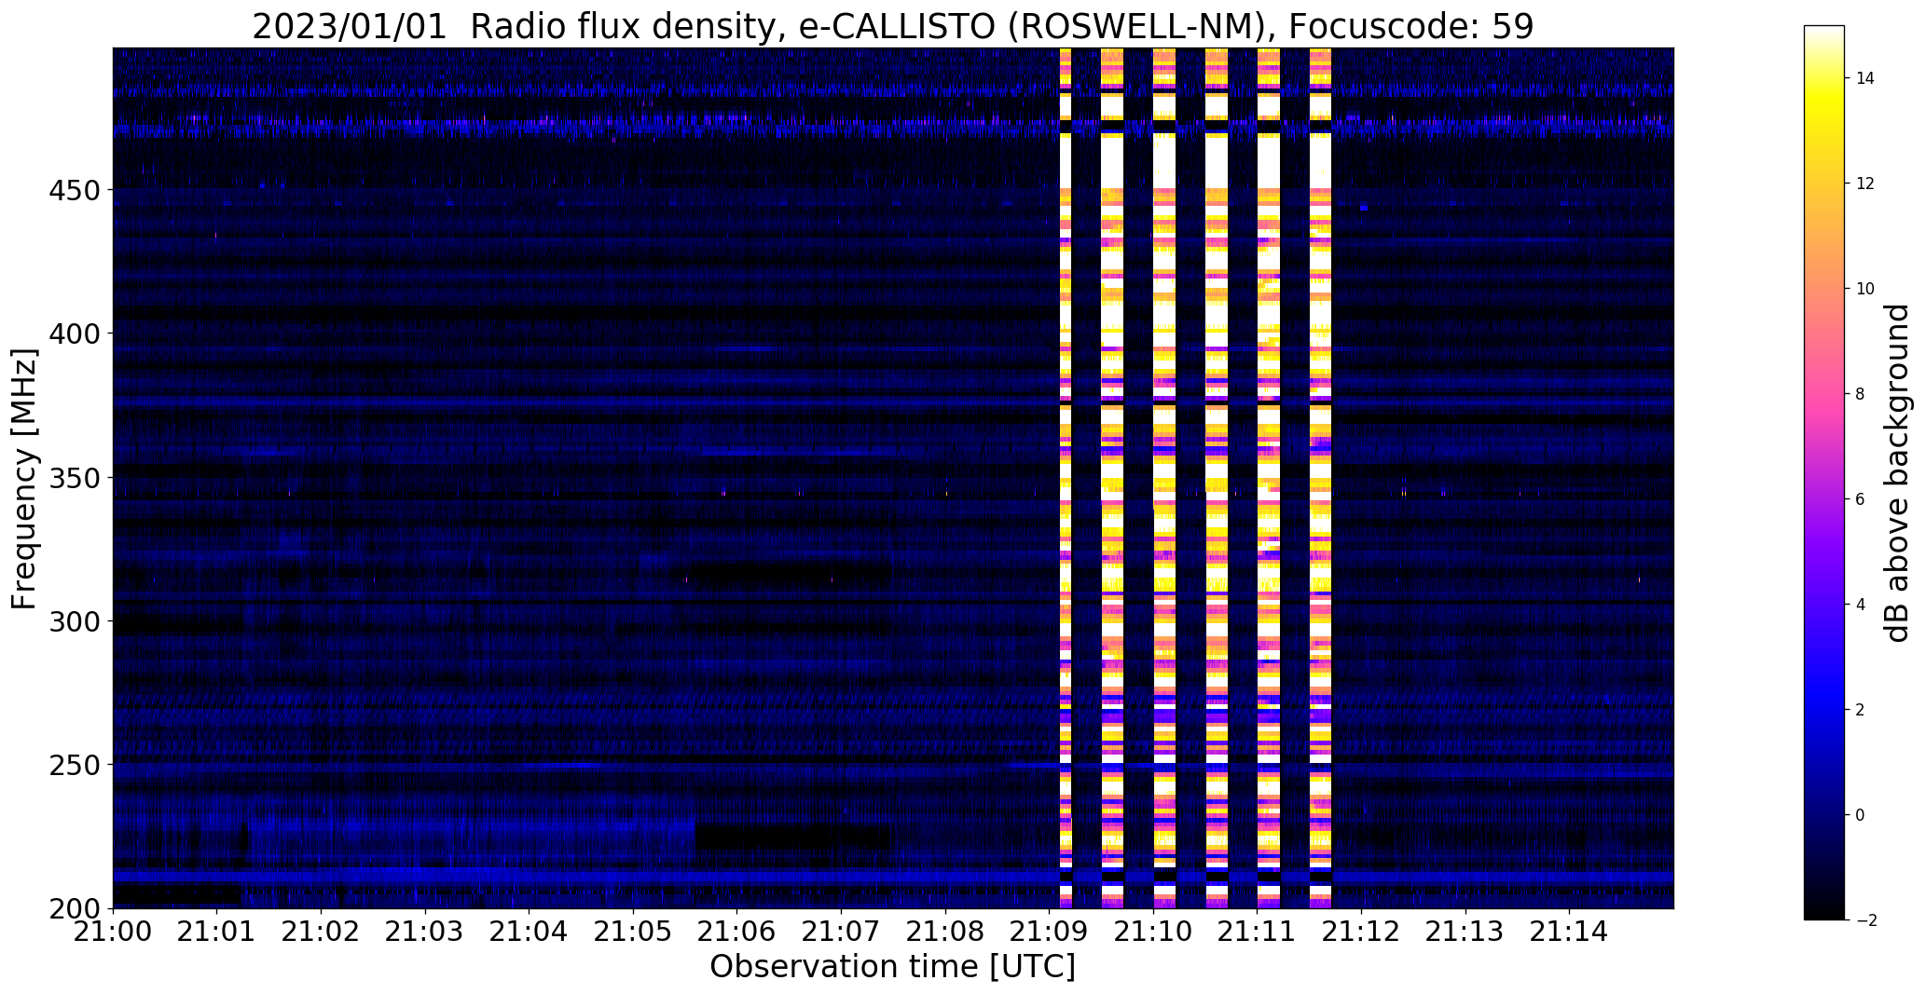Click the bright burst stripe at 21:11
Screen dimensions: 1926x994
pos(1269,478)
